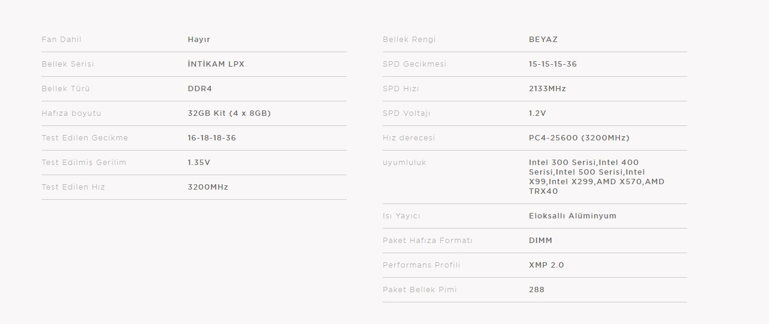Click the Fan Dahil label

tap(61, 40)
